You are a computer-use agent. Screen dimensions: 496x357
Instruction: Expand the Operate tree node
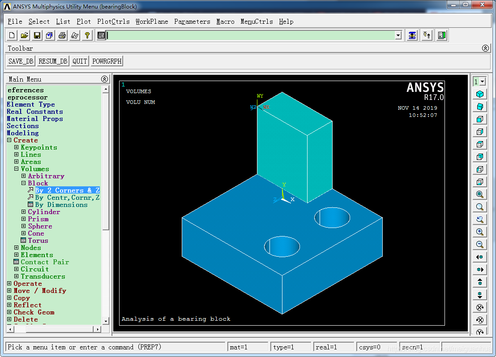point(9,283)
